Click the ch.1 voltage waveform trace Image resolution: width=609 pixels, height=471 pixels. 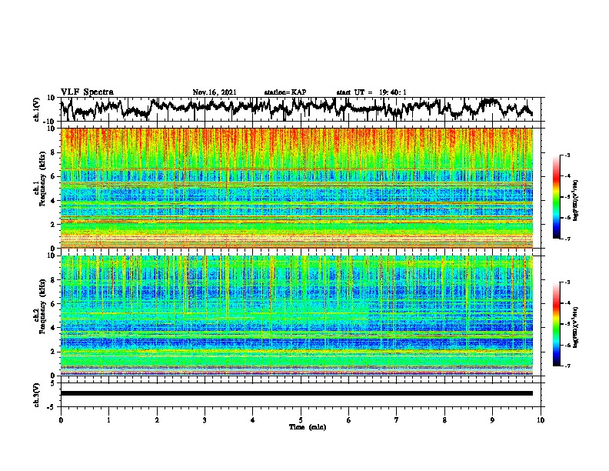[296, 109]
